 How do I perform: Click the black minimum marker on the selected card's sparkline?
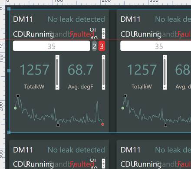tap(58, 125)
